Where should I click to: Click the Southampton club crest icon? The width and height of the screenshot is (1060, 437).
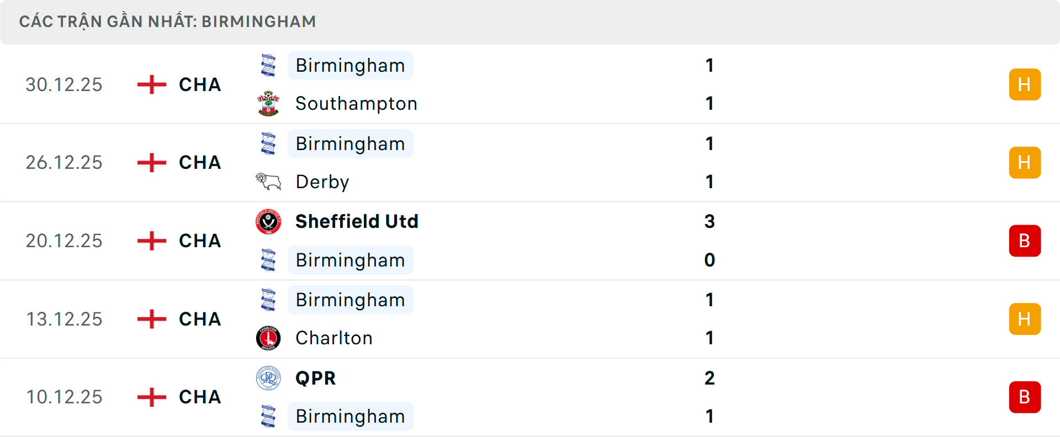[268, 104]
